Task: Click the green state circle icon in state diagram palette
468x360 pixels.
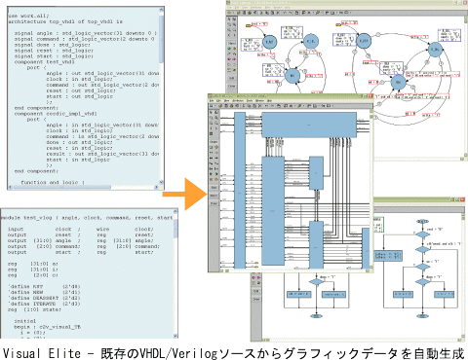Action: coord(229,49)
